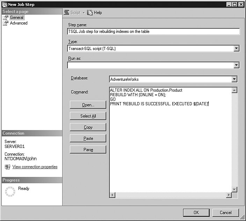246x221 pixels.
Task: Click the Copy button
Action: click(x=88, y=127)
